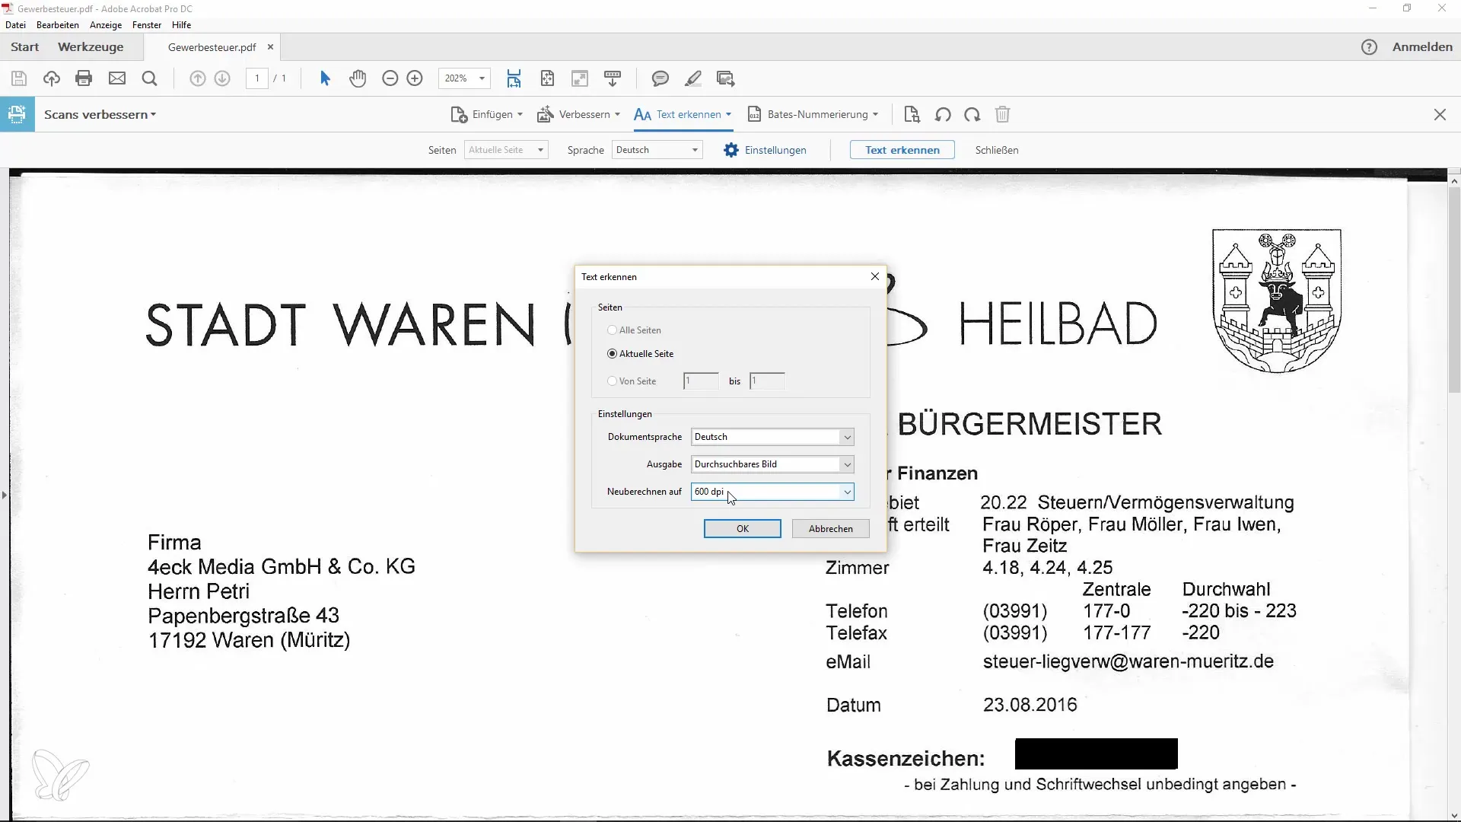Switch to the Start tab

tap(25, 47)
